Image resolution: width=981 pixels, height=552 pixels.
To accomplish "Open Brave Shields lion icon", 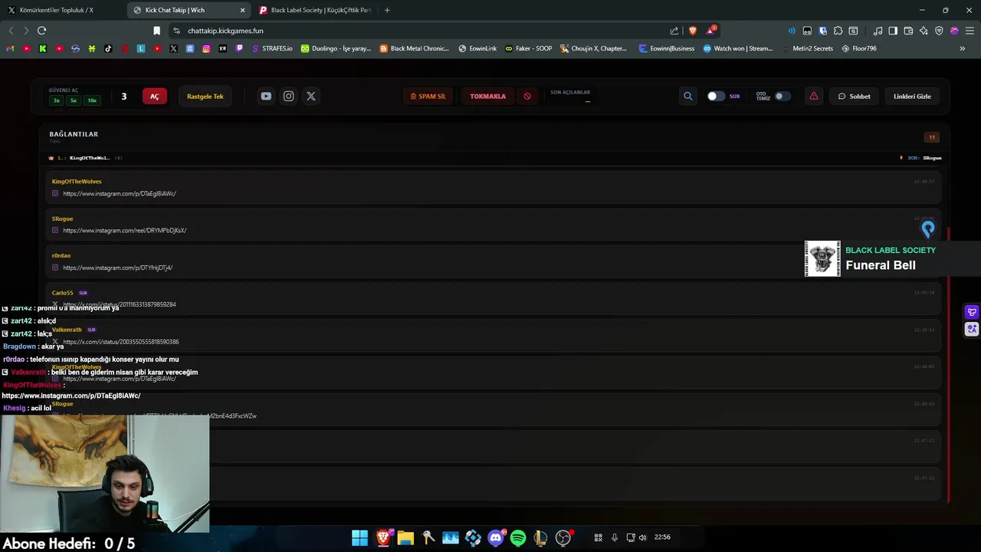I will tap(693, 31).
